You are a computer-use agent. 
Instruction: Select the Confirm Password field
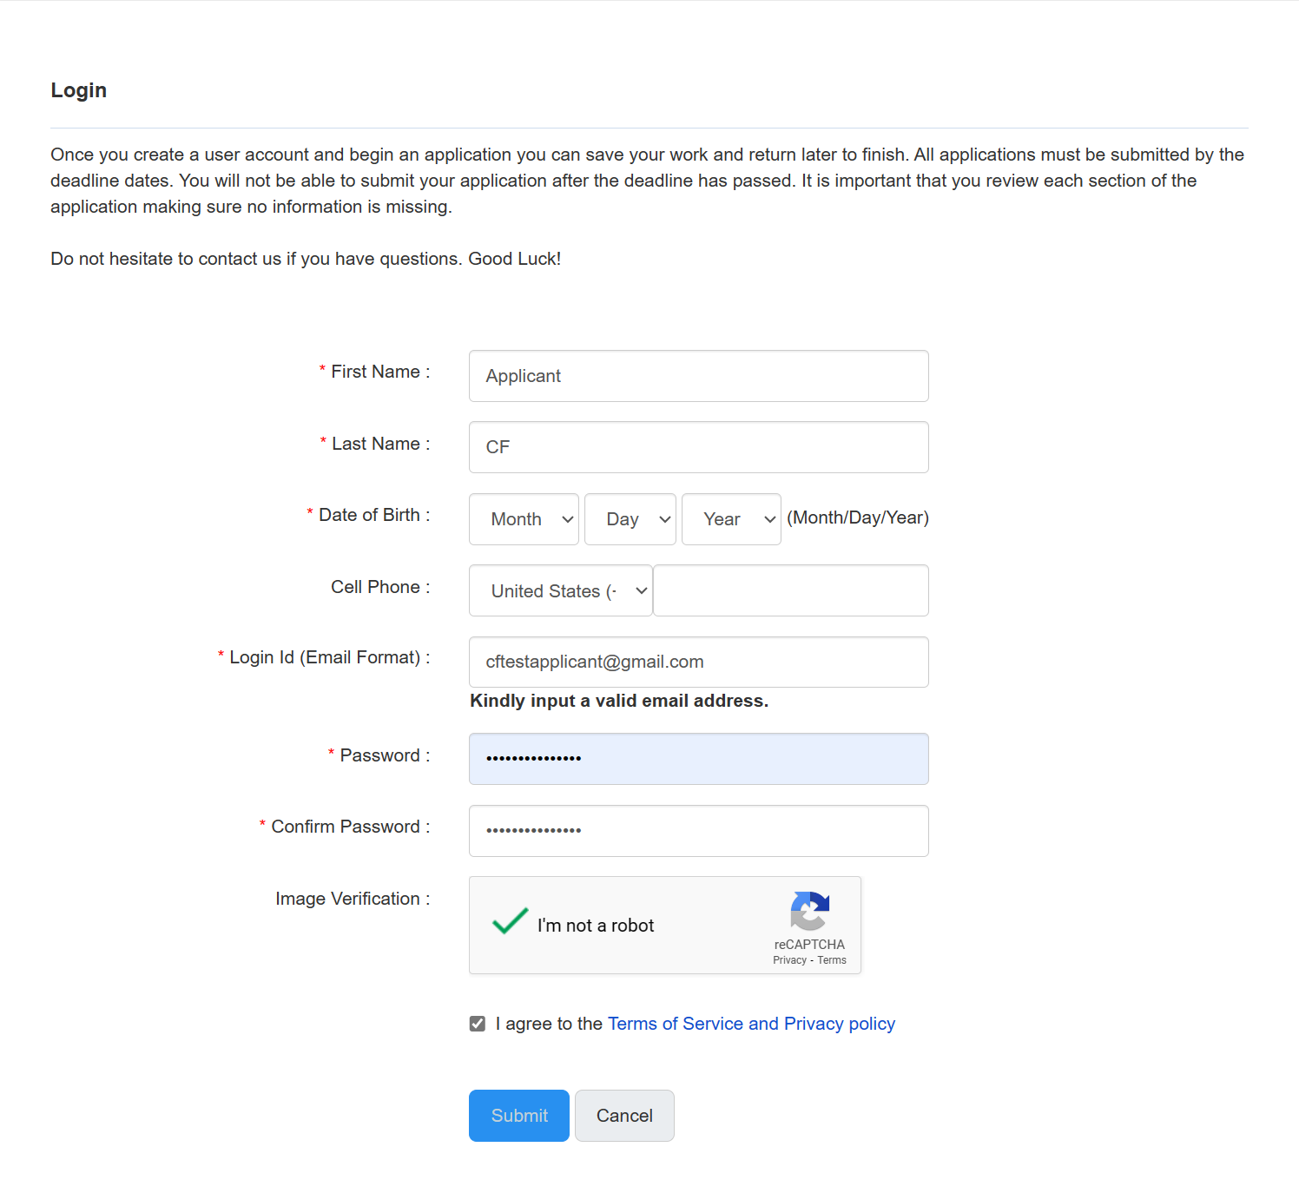tap(698, 831)
